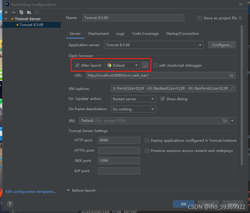The height and width of the screenshot is (213, 250).
Task: Switch to the Startup/Connection tab
Action: (183, 34)
